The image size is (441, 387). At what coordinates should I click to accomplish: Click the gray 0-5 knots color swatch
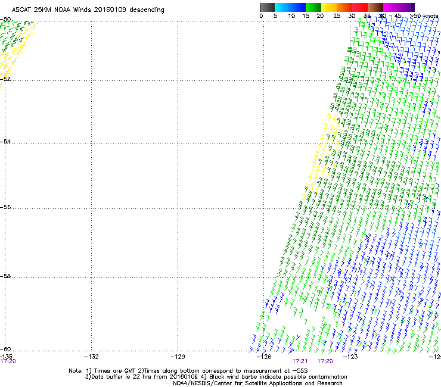coord(267,7)
